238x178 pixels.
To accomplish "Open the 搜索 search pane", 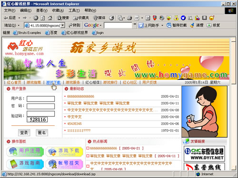I will [x=63, y=18].
